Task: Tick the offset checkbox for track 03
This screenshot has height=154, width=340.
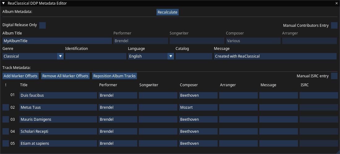Action: point(6,119)
